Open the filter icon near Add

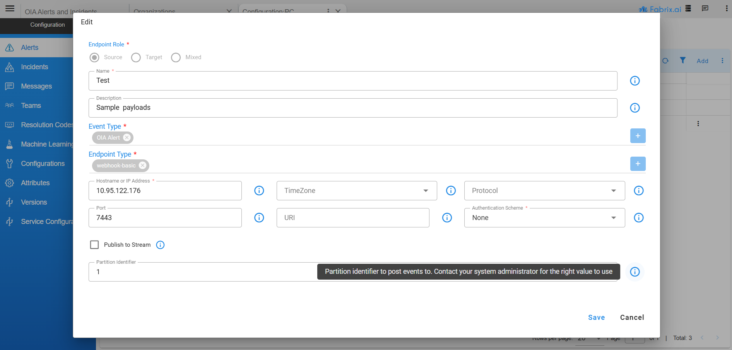[x=682, y=61]
